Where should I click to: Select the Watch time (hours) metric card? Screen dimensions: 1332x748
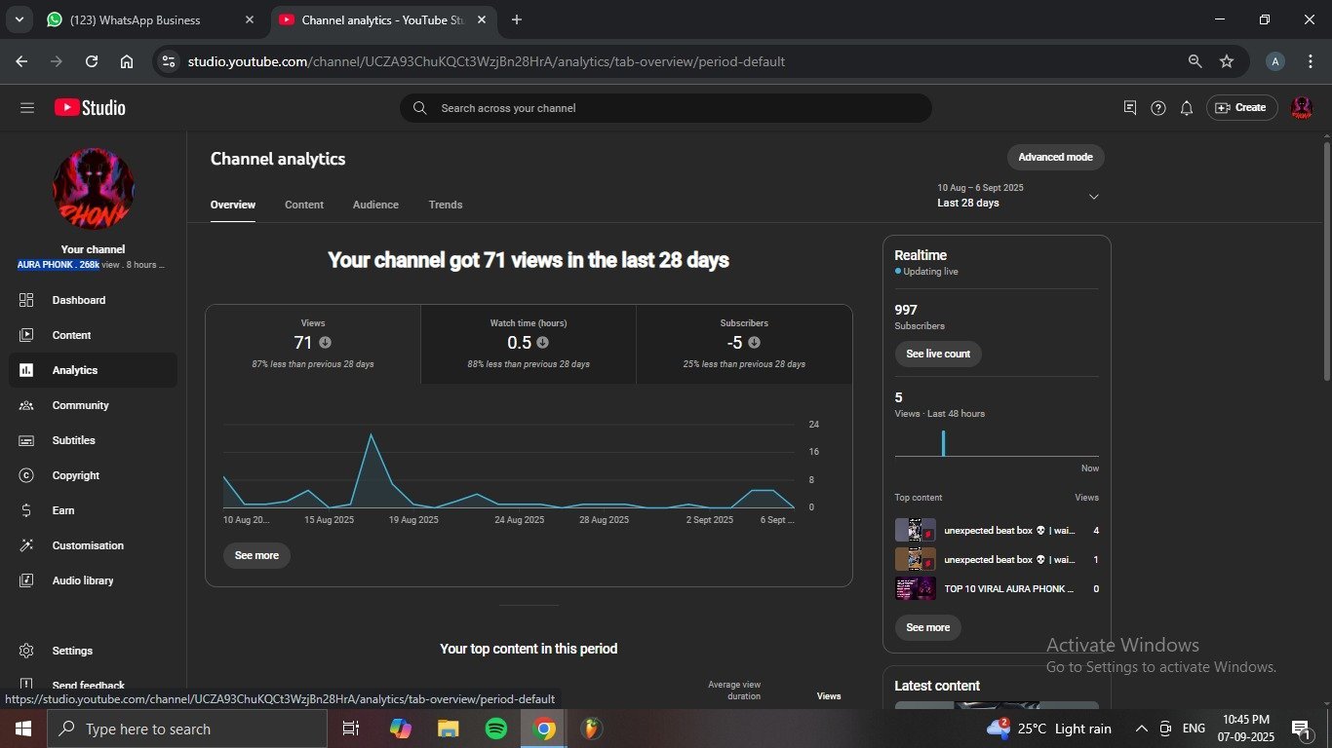[528, 344]
